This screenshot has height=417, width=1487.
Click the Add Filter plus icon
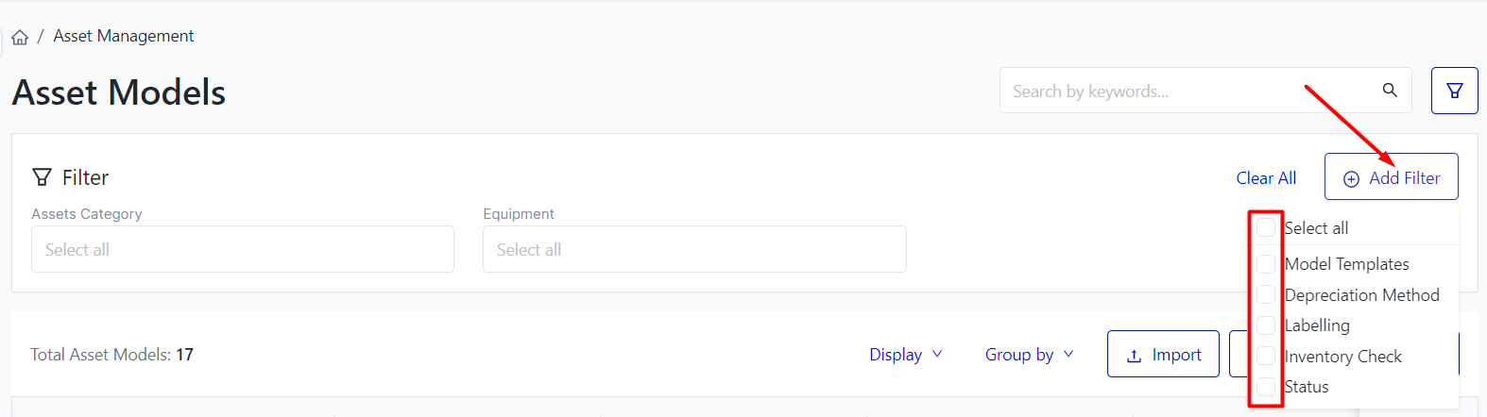pos(1351,179)
